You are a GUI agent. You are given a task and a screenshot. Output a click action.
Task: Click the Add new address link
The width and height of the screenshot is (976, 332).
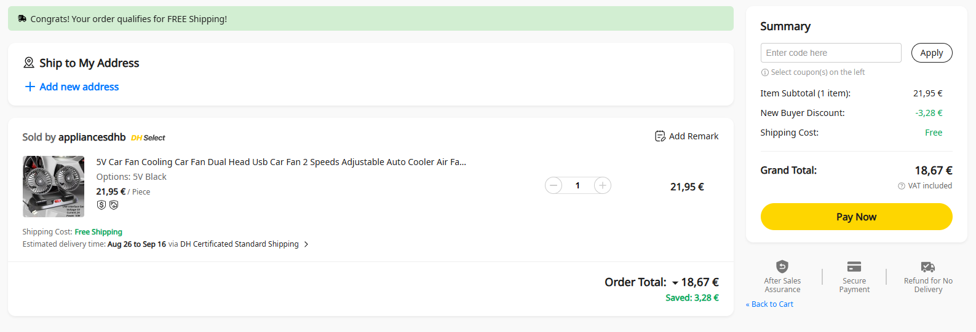pos(79,87)
